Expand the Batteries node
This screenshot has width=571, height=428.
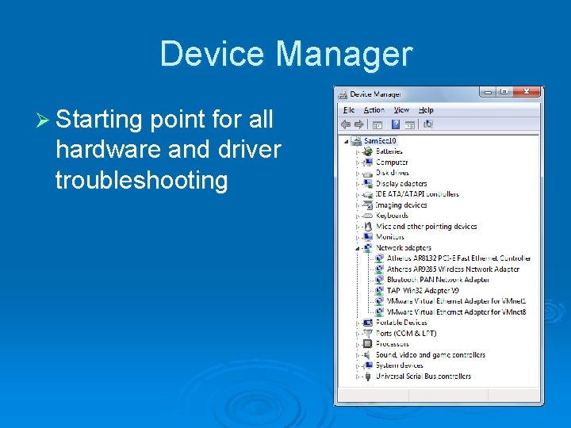pos(357,152)
